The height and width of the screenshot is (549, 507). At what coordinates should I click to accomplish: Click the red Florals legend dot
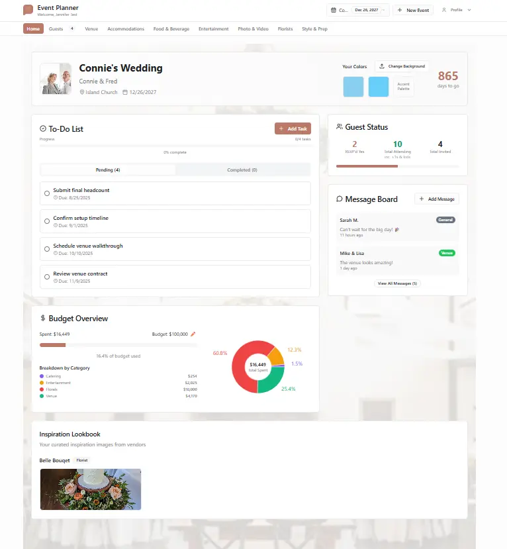click(42, 389)
